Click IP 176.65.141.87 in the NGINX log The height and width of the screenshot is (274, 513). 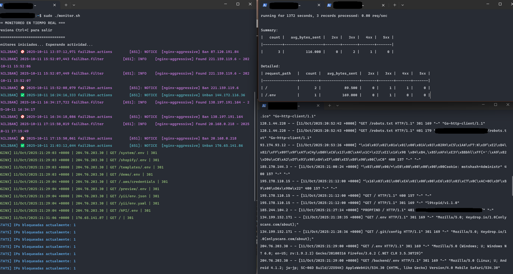click(89, 218)
